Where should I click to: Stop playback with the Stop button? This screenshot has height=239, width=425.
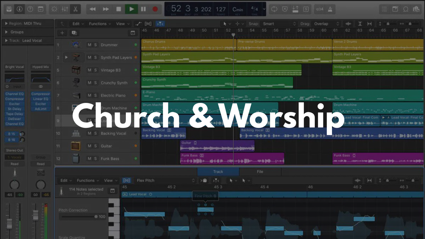point(119,9)
